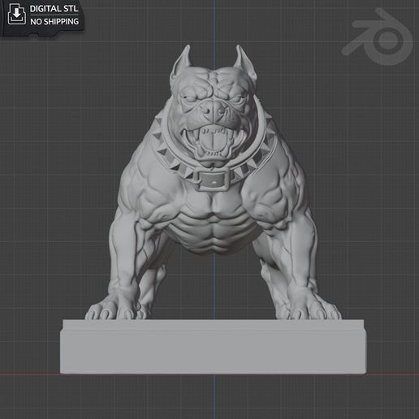The height and width of the screenshot is (419, 419).
Task: Click the "NO SHIPPING" text label
Action: [x=54, y=22]
